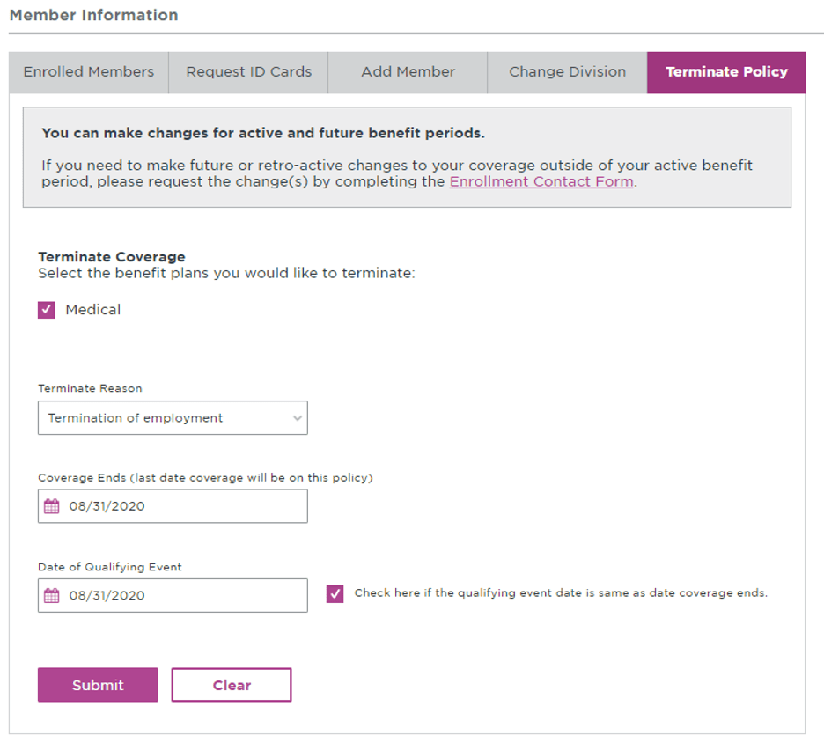Expand the Terminate Reason dropdown

[x=173, y=418]
